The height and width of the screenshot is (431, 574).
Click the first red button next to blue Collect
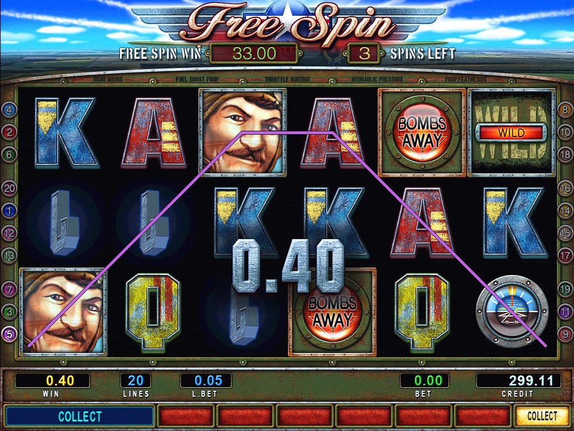186,417
